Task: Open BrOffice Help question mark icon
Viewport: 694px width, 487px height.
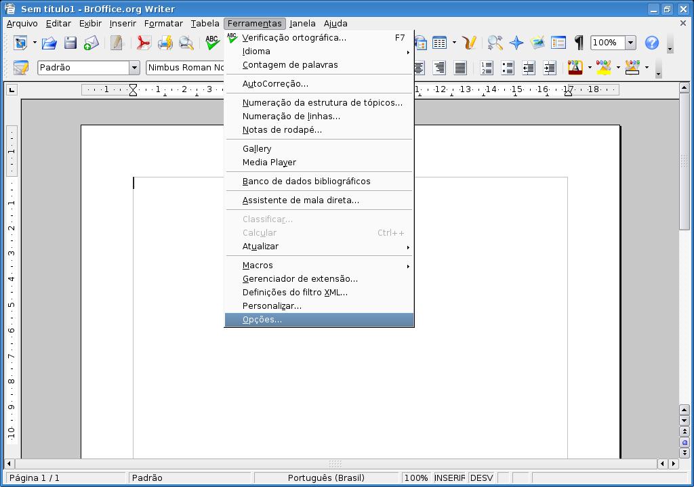Action: 652,43
